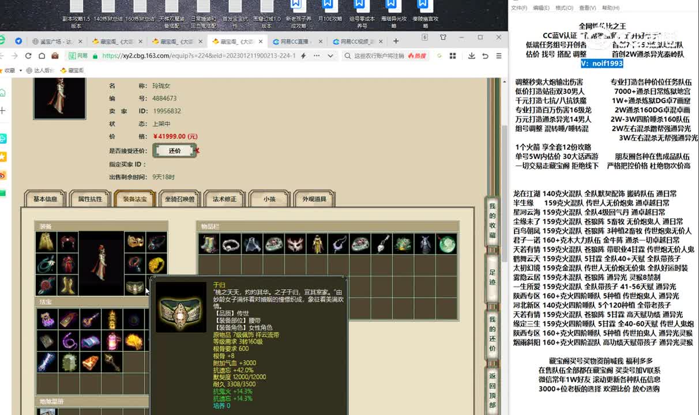Image resolution: width=699 pixels, height=415 pixels.
Task: Click the character portrait thumbnail at top
Action: (x=60, y=98)
